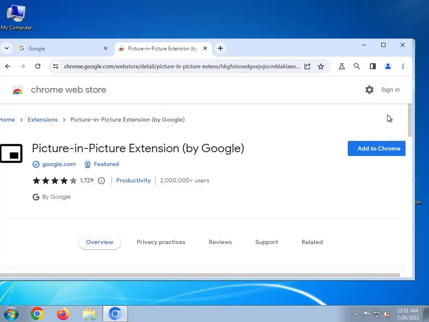Open the tab search dropdown arrow

pyautogui.click(x=7, y=49)
